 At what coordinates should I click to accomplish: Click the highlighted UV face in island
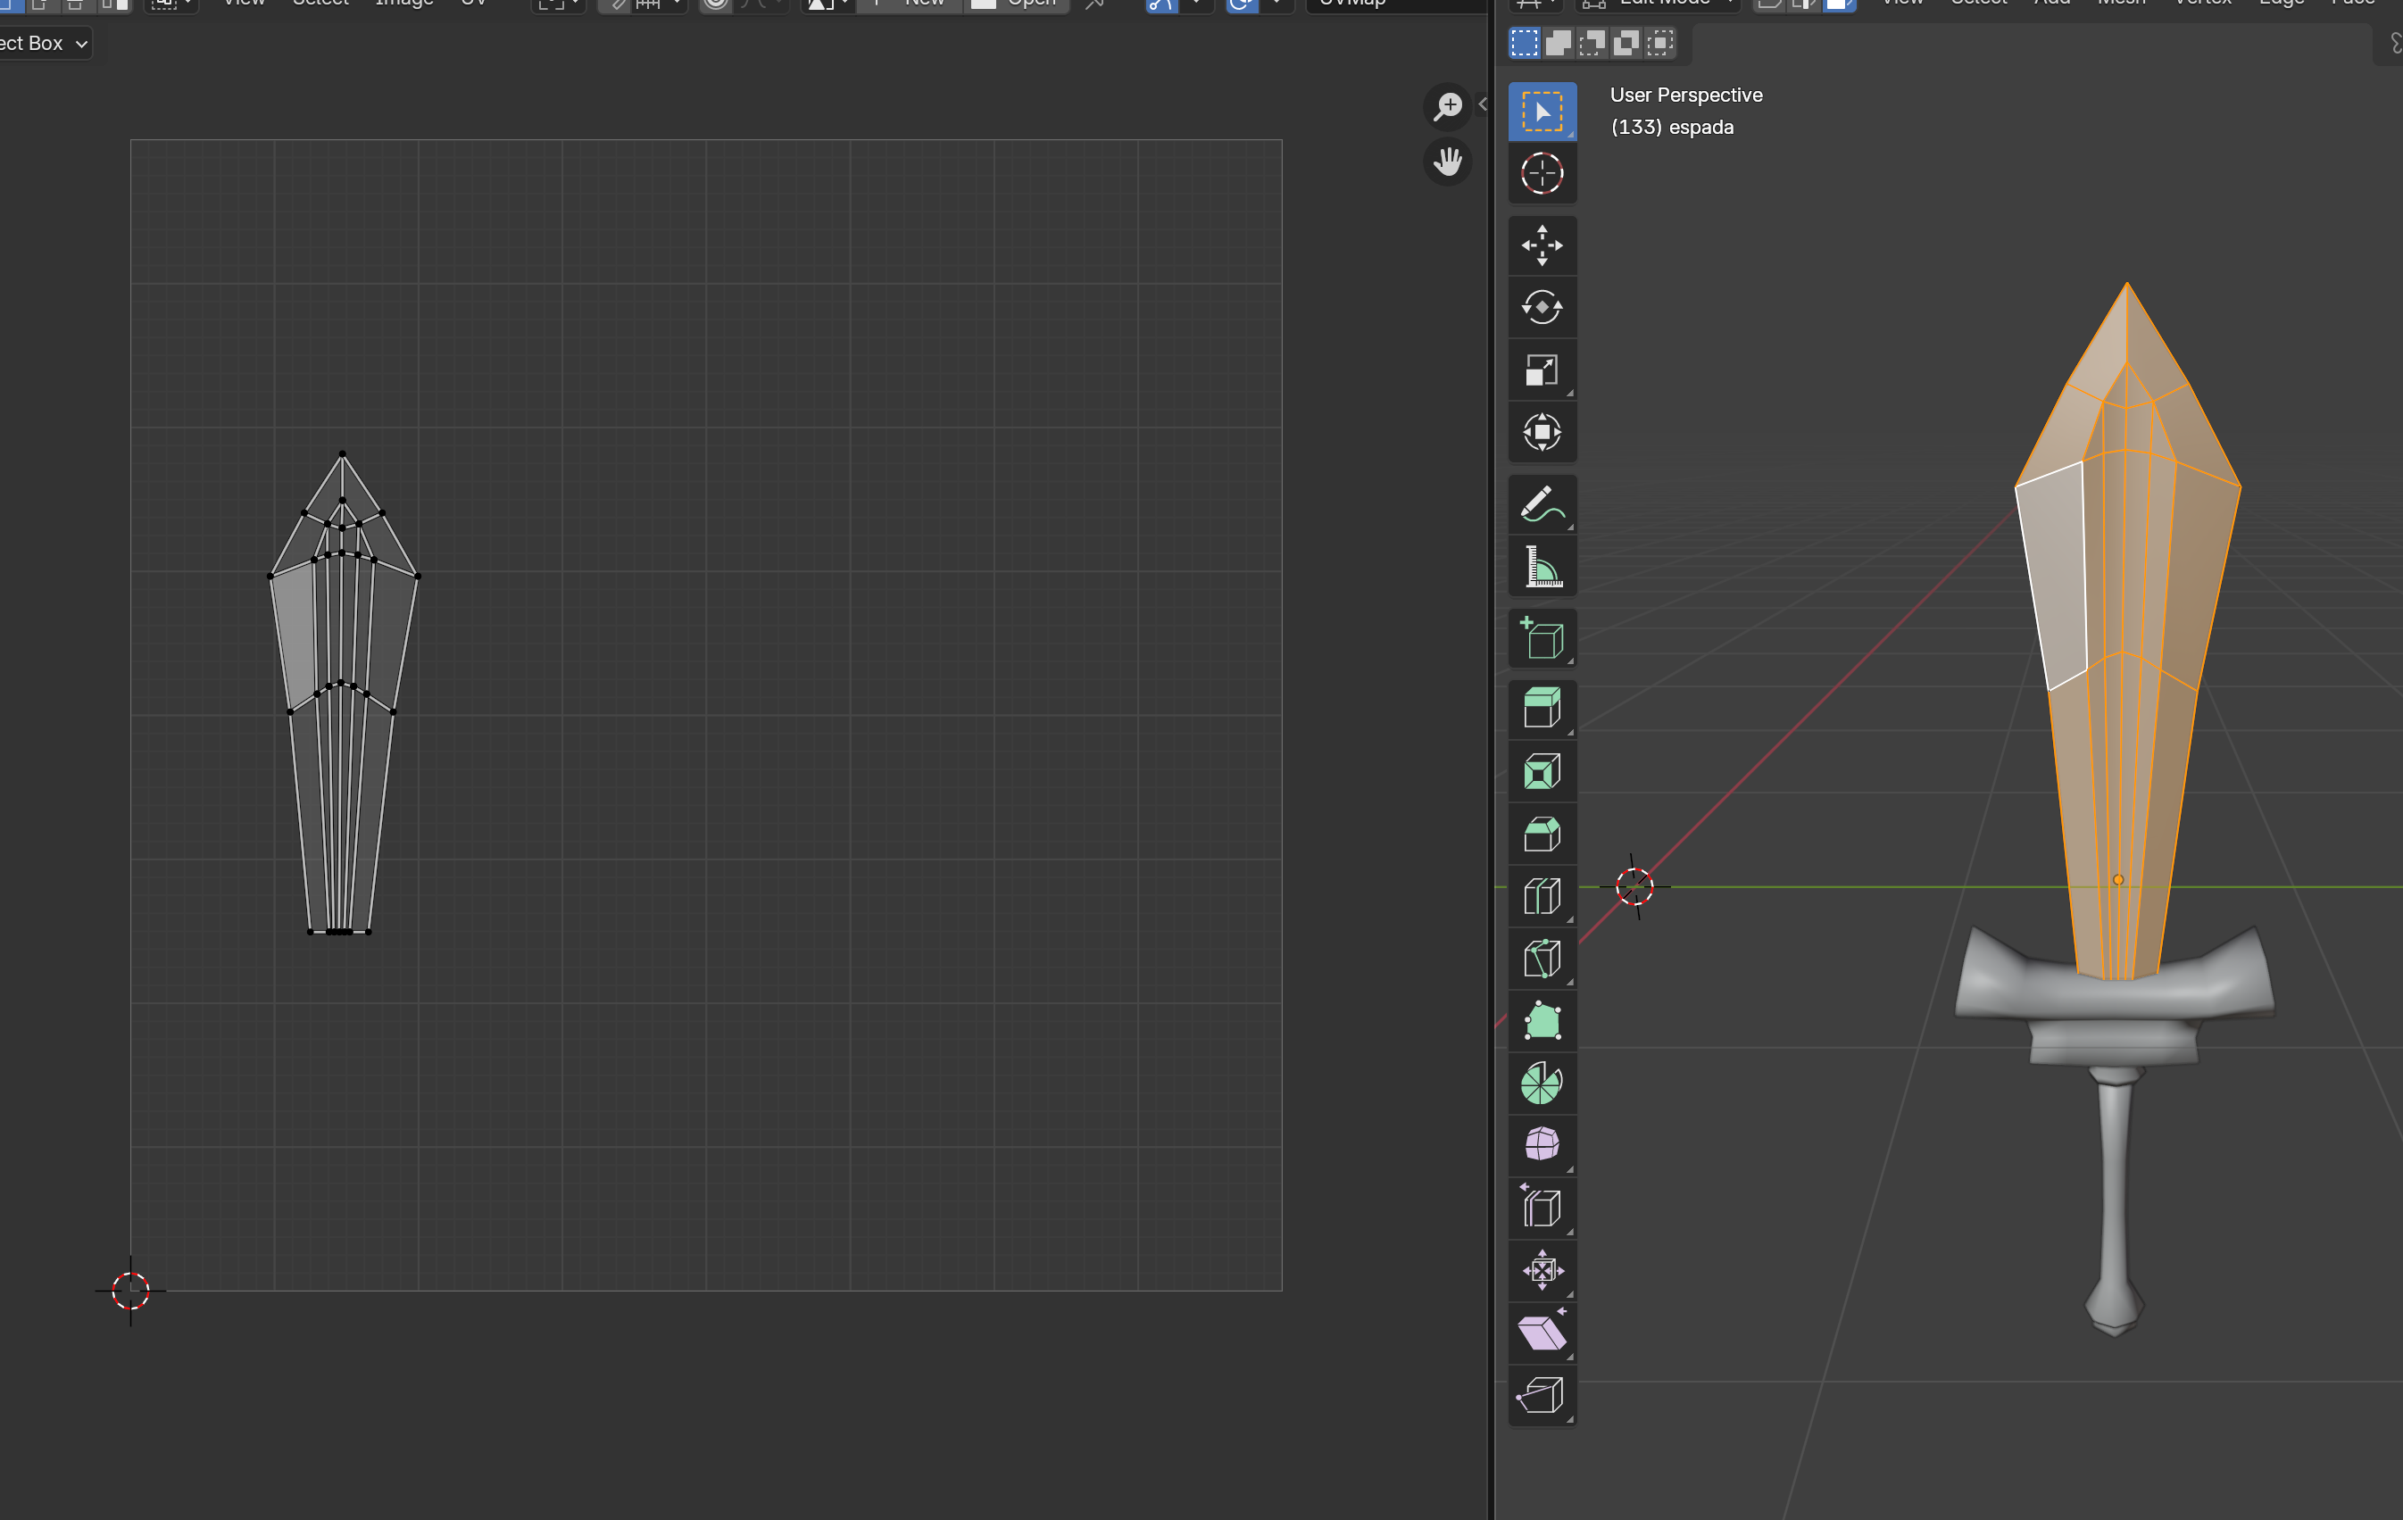click(x=296, y=634)
